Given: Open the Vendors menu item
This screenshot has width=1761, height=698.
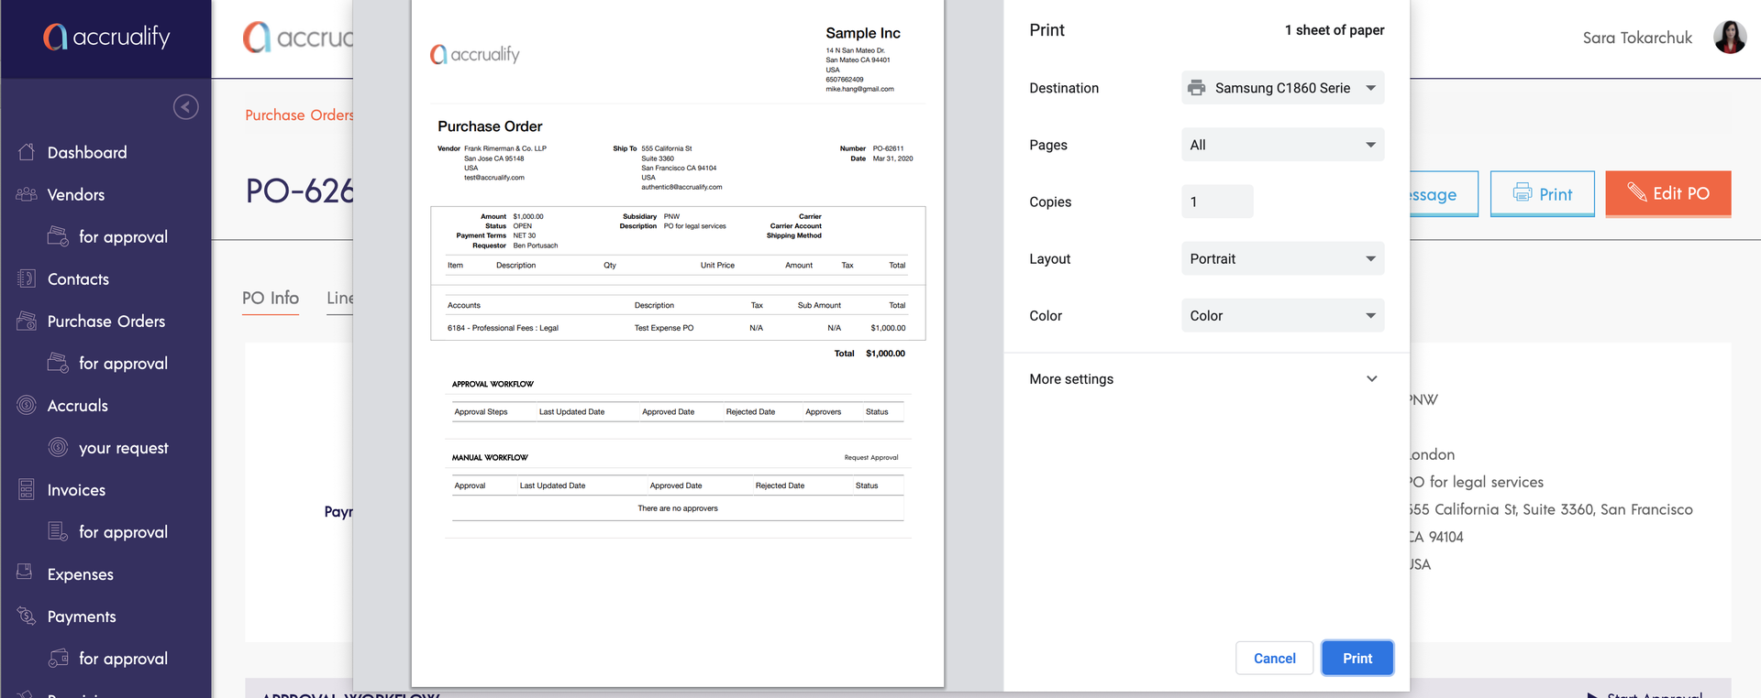Looking at the screenshot, I should point(76,194).
